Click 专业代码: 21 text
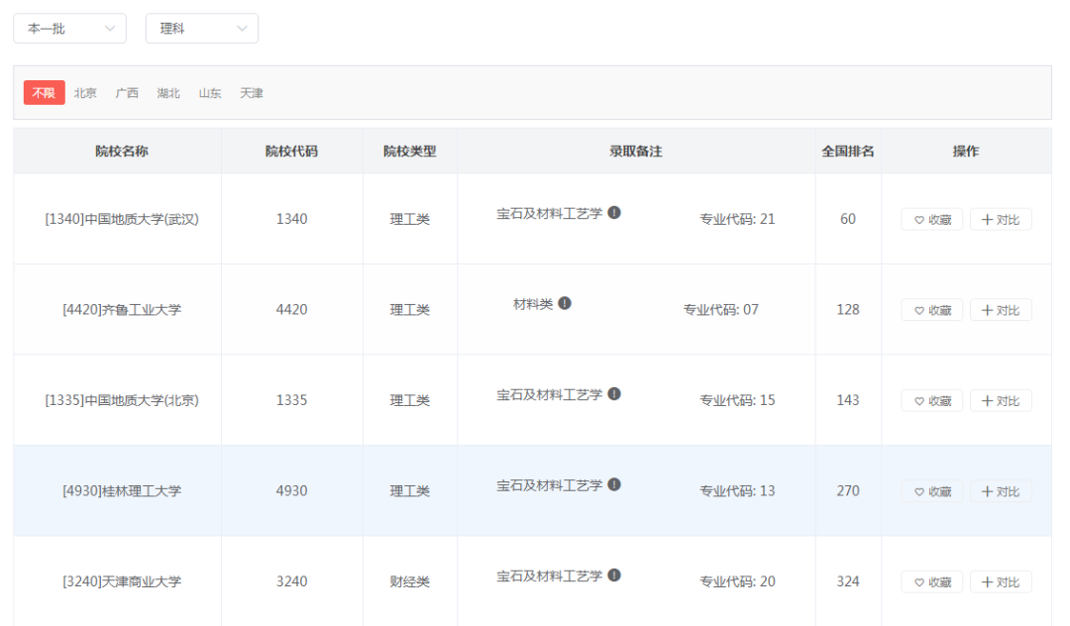This screenshot has width=1070, height=626. [737, 219]
